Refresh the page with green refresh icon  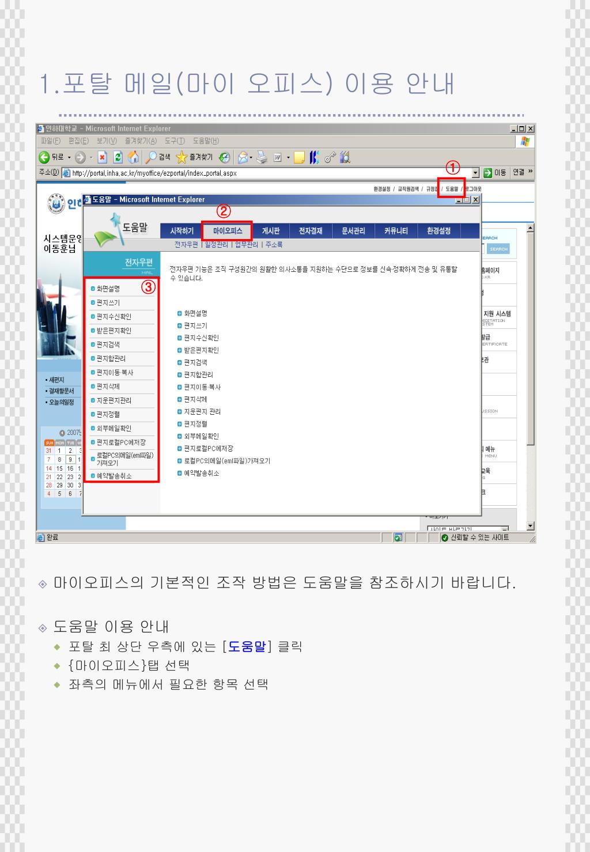[118, 157]
